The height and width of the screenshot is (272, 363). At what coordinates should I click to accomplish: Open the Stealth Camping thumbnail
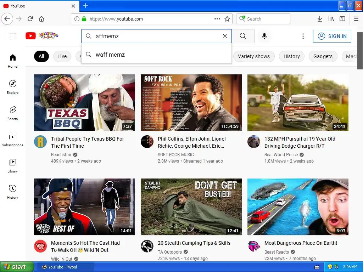coord(191,207)
